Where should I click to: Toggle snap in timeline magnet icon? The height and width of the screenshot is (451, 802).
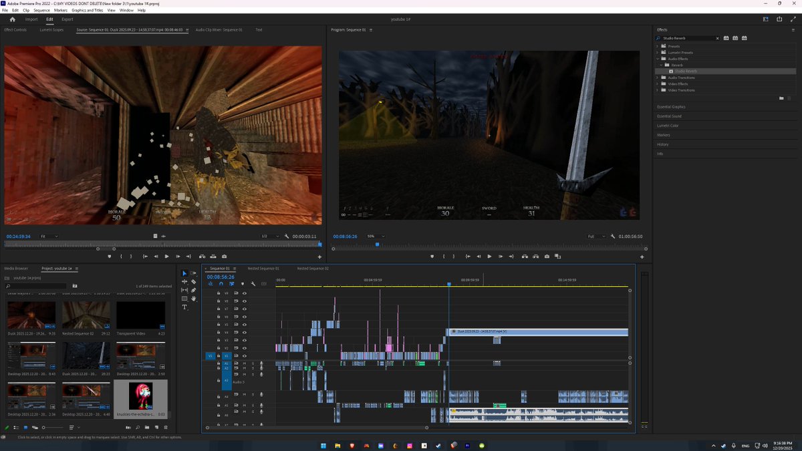221,284
